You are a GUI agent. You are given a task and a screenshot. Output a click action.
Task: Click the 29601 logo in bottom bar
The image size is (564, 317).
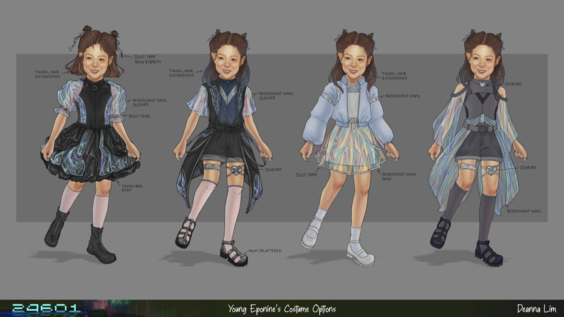pos(46,308)
